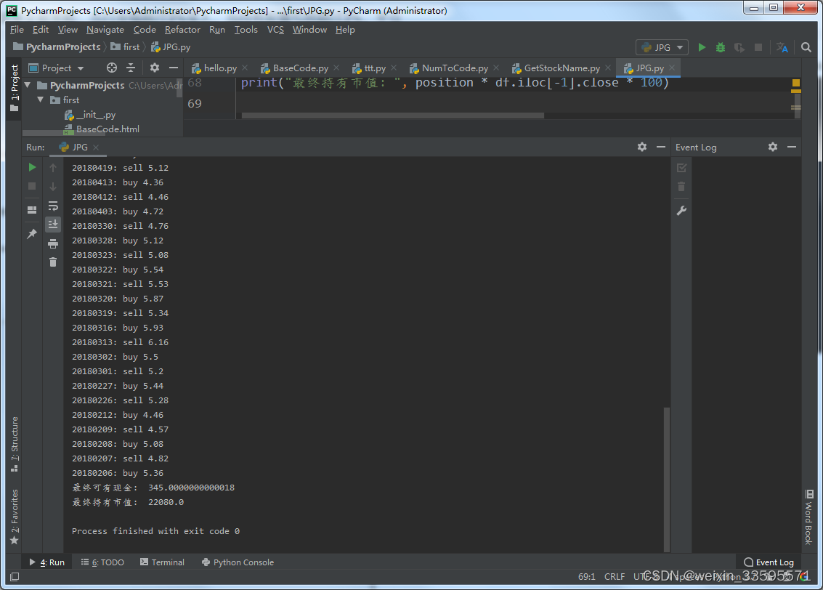Hide the Project panel with minus icon
Screen dimensions: 823x590
[x=173, y=68]
